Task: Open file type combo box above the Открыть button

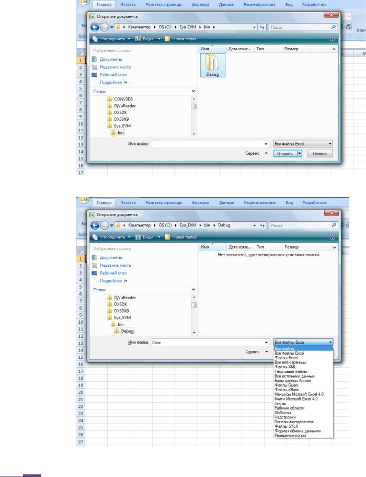Action: pos(303,143)
